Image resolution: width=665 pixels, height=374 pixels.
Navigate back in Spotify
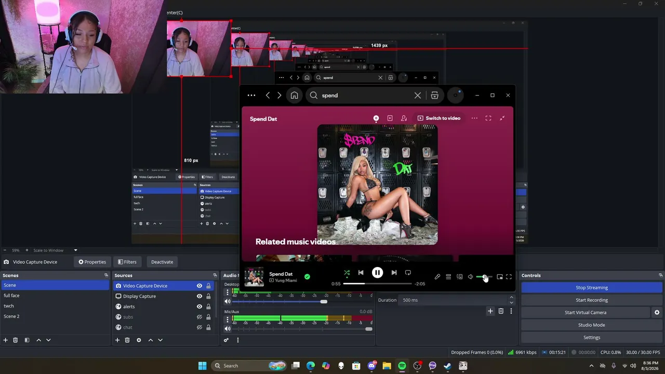click(x=268, y=96)
